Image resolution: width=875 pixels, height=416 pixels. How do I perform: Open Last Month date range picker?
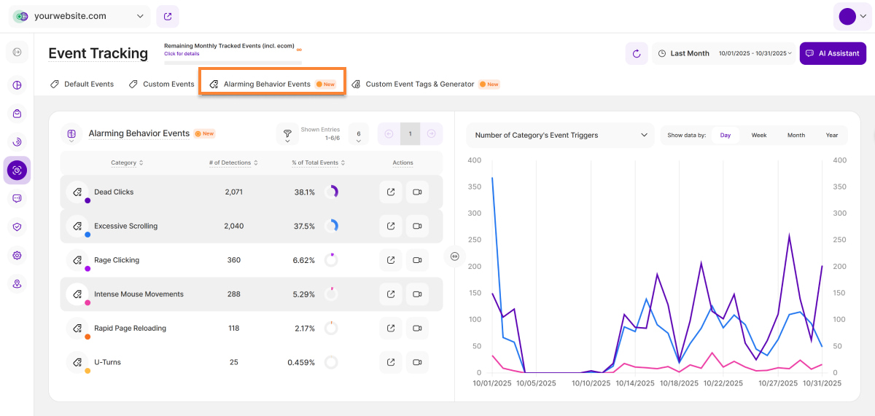[723, 53]
